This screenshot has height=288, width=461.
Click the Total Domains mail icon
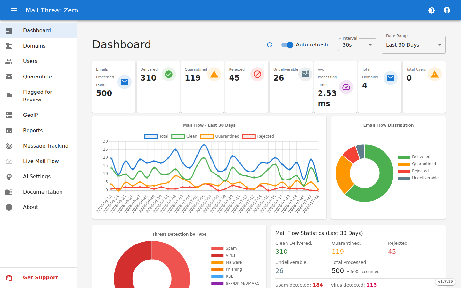[x=391, y=78]
